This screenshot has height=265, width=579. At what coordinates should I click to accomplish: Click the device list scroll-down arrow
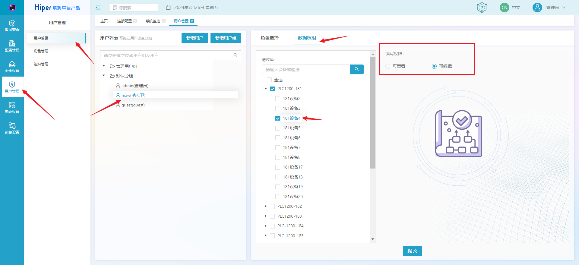pyautogui.click(x=373, y=239)
